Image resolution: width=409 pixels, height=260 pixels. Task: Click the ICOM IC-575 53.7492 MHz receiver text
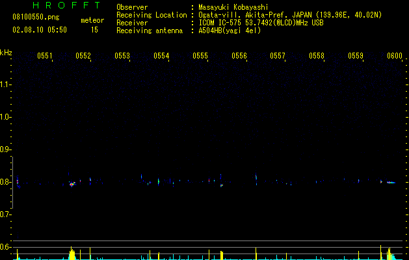click(x=261, y=23)
